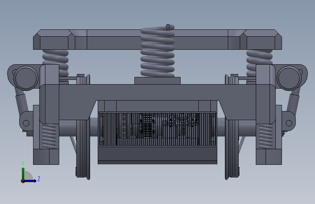This screenshot has height=204, width=315.
Task: Select the small lower right coil spring
Action: [x=266, y=136]
